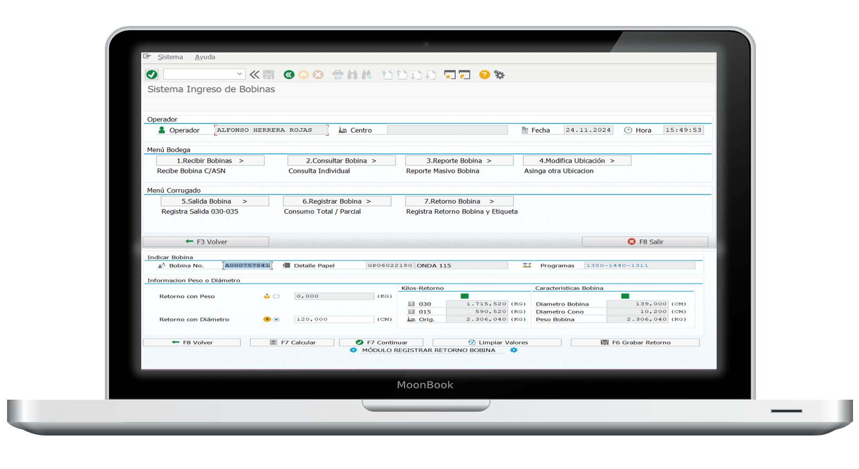Viewport: 859px width, 469px height.
Task: Click the Print toolbar icon
Action: tap(338, 75)
